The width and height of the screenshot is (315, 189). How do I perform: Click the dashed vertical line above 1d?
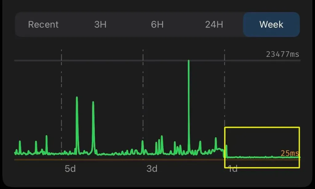coord(225,92)
